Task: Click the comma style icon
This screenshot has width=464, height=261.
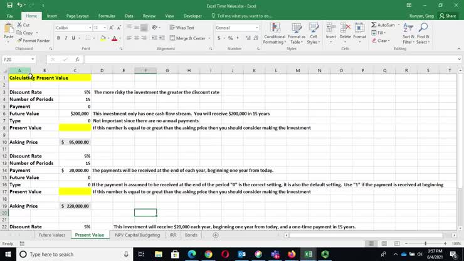Action: pyautogui.click(x=238, y=38)
